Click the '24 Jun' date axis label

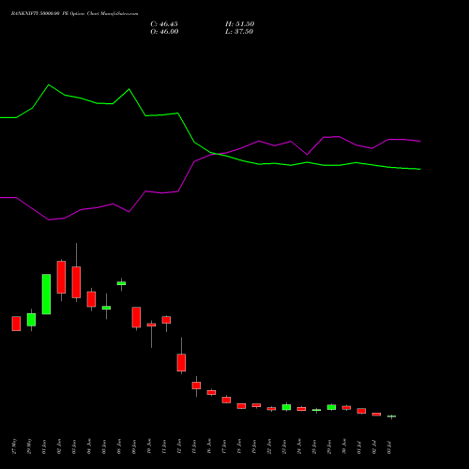click(299, 446)
